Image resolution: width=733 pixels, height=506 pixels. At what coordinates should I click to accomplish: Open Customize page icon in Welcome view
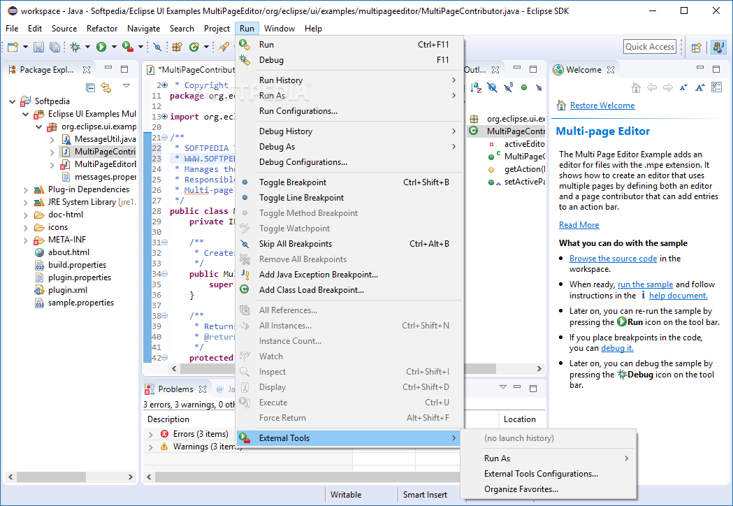pyautogui.click(x=716, y=87)
